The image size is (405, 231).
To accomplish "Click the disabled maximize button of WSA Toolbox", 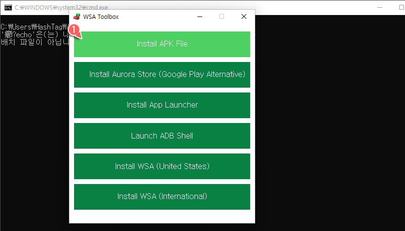I will point(222,17).
